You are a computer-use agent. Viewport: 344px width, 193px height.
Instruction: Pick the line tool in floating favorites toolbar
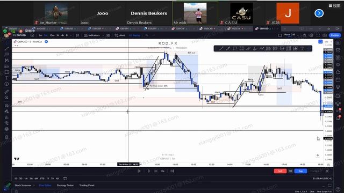[x=221, y=49]
